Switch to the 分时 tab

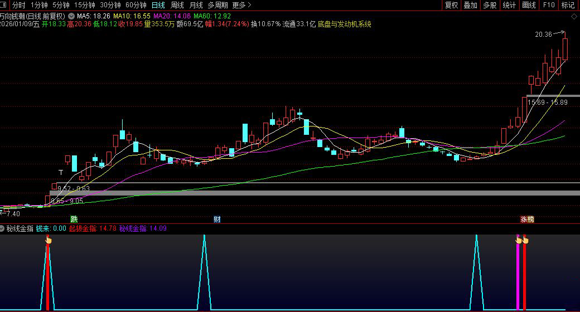tap(18, 5)
